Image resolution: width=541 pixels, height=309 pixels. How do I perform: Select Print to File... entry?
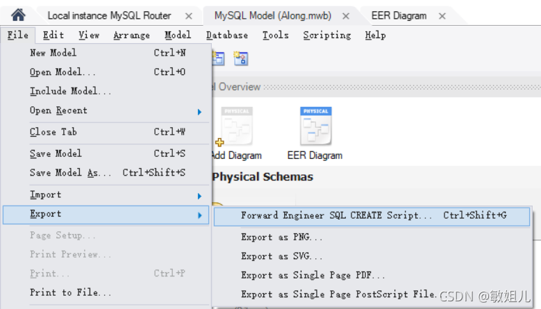[x=106, y=292]
